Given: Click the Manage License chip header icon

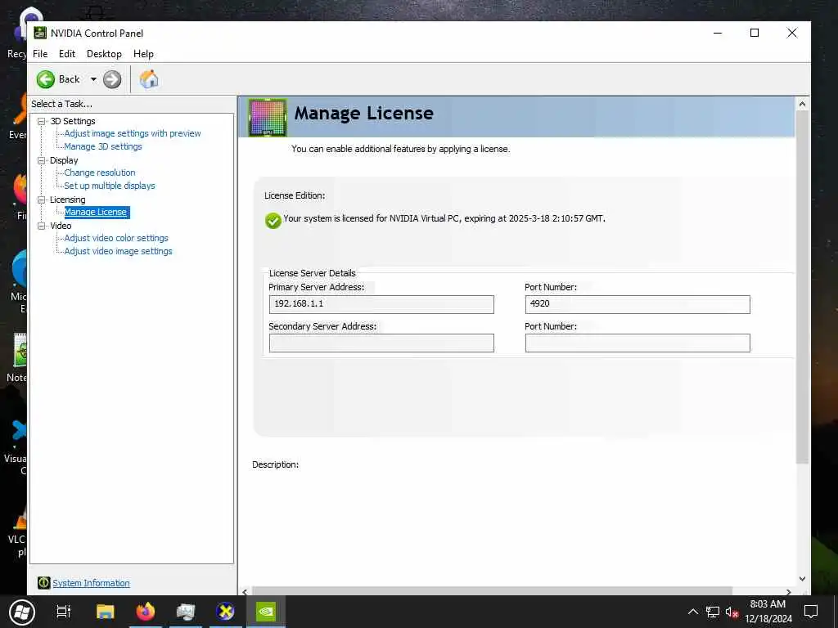Looking at the screenshot, I should click(268, 117).
